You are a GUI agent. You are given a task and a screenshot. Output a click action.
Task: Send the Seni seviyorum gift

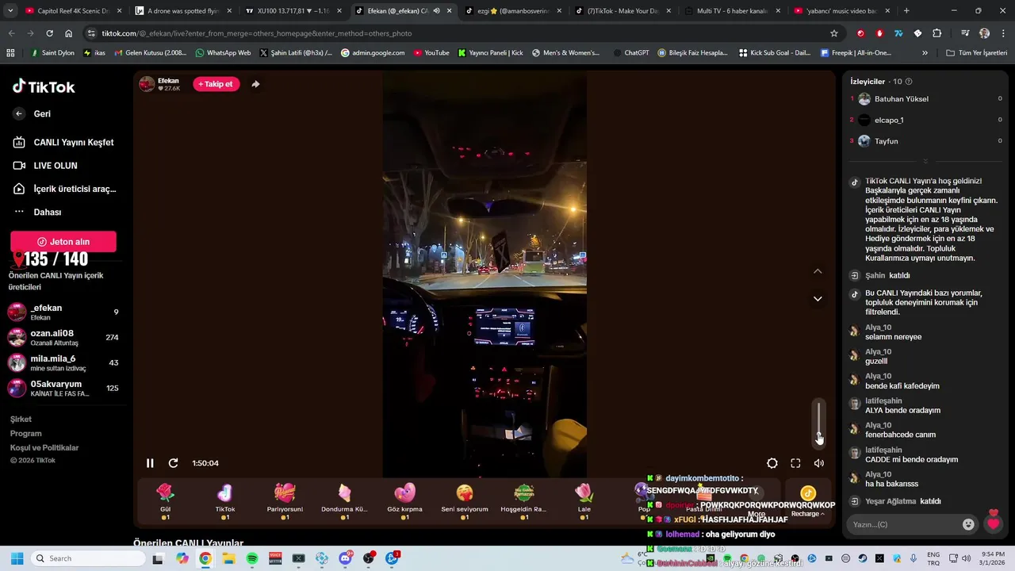[x=465, y=501]
